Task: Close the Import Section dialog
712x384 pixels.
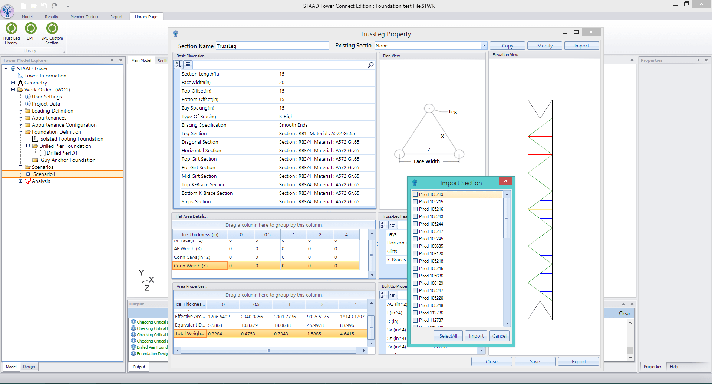Action: pyautogui.click(x=505, y=181)
